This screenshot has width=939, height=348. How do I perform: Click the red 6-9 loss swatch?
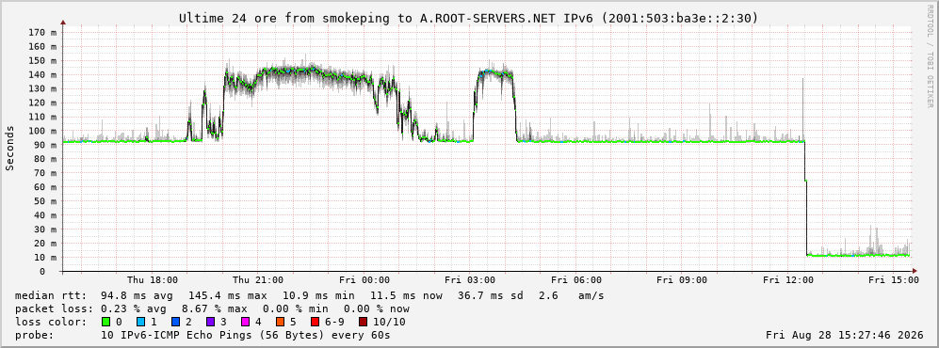tap(314, 323)
